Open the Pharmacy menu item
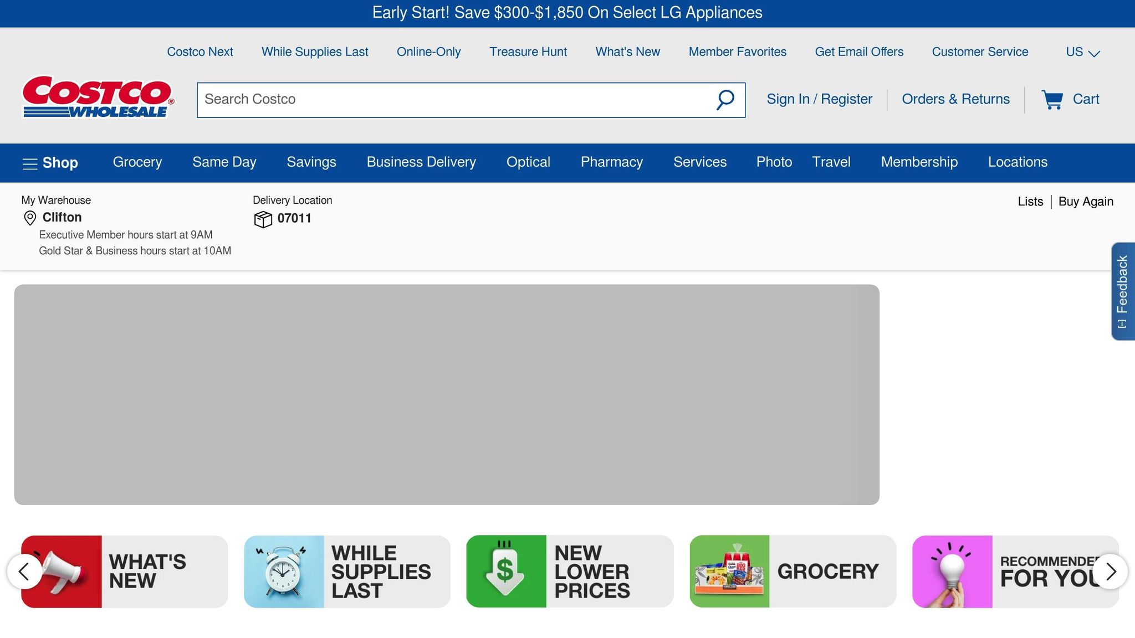 612,162
